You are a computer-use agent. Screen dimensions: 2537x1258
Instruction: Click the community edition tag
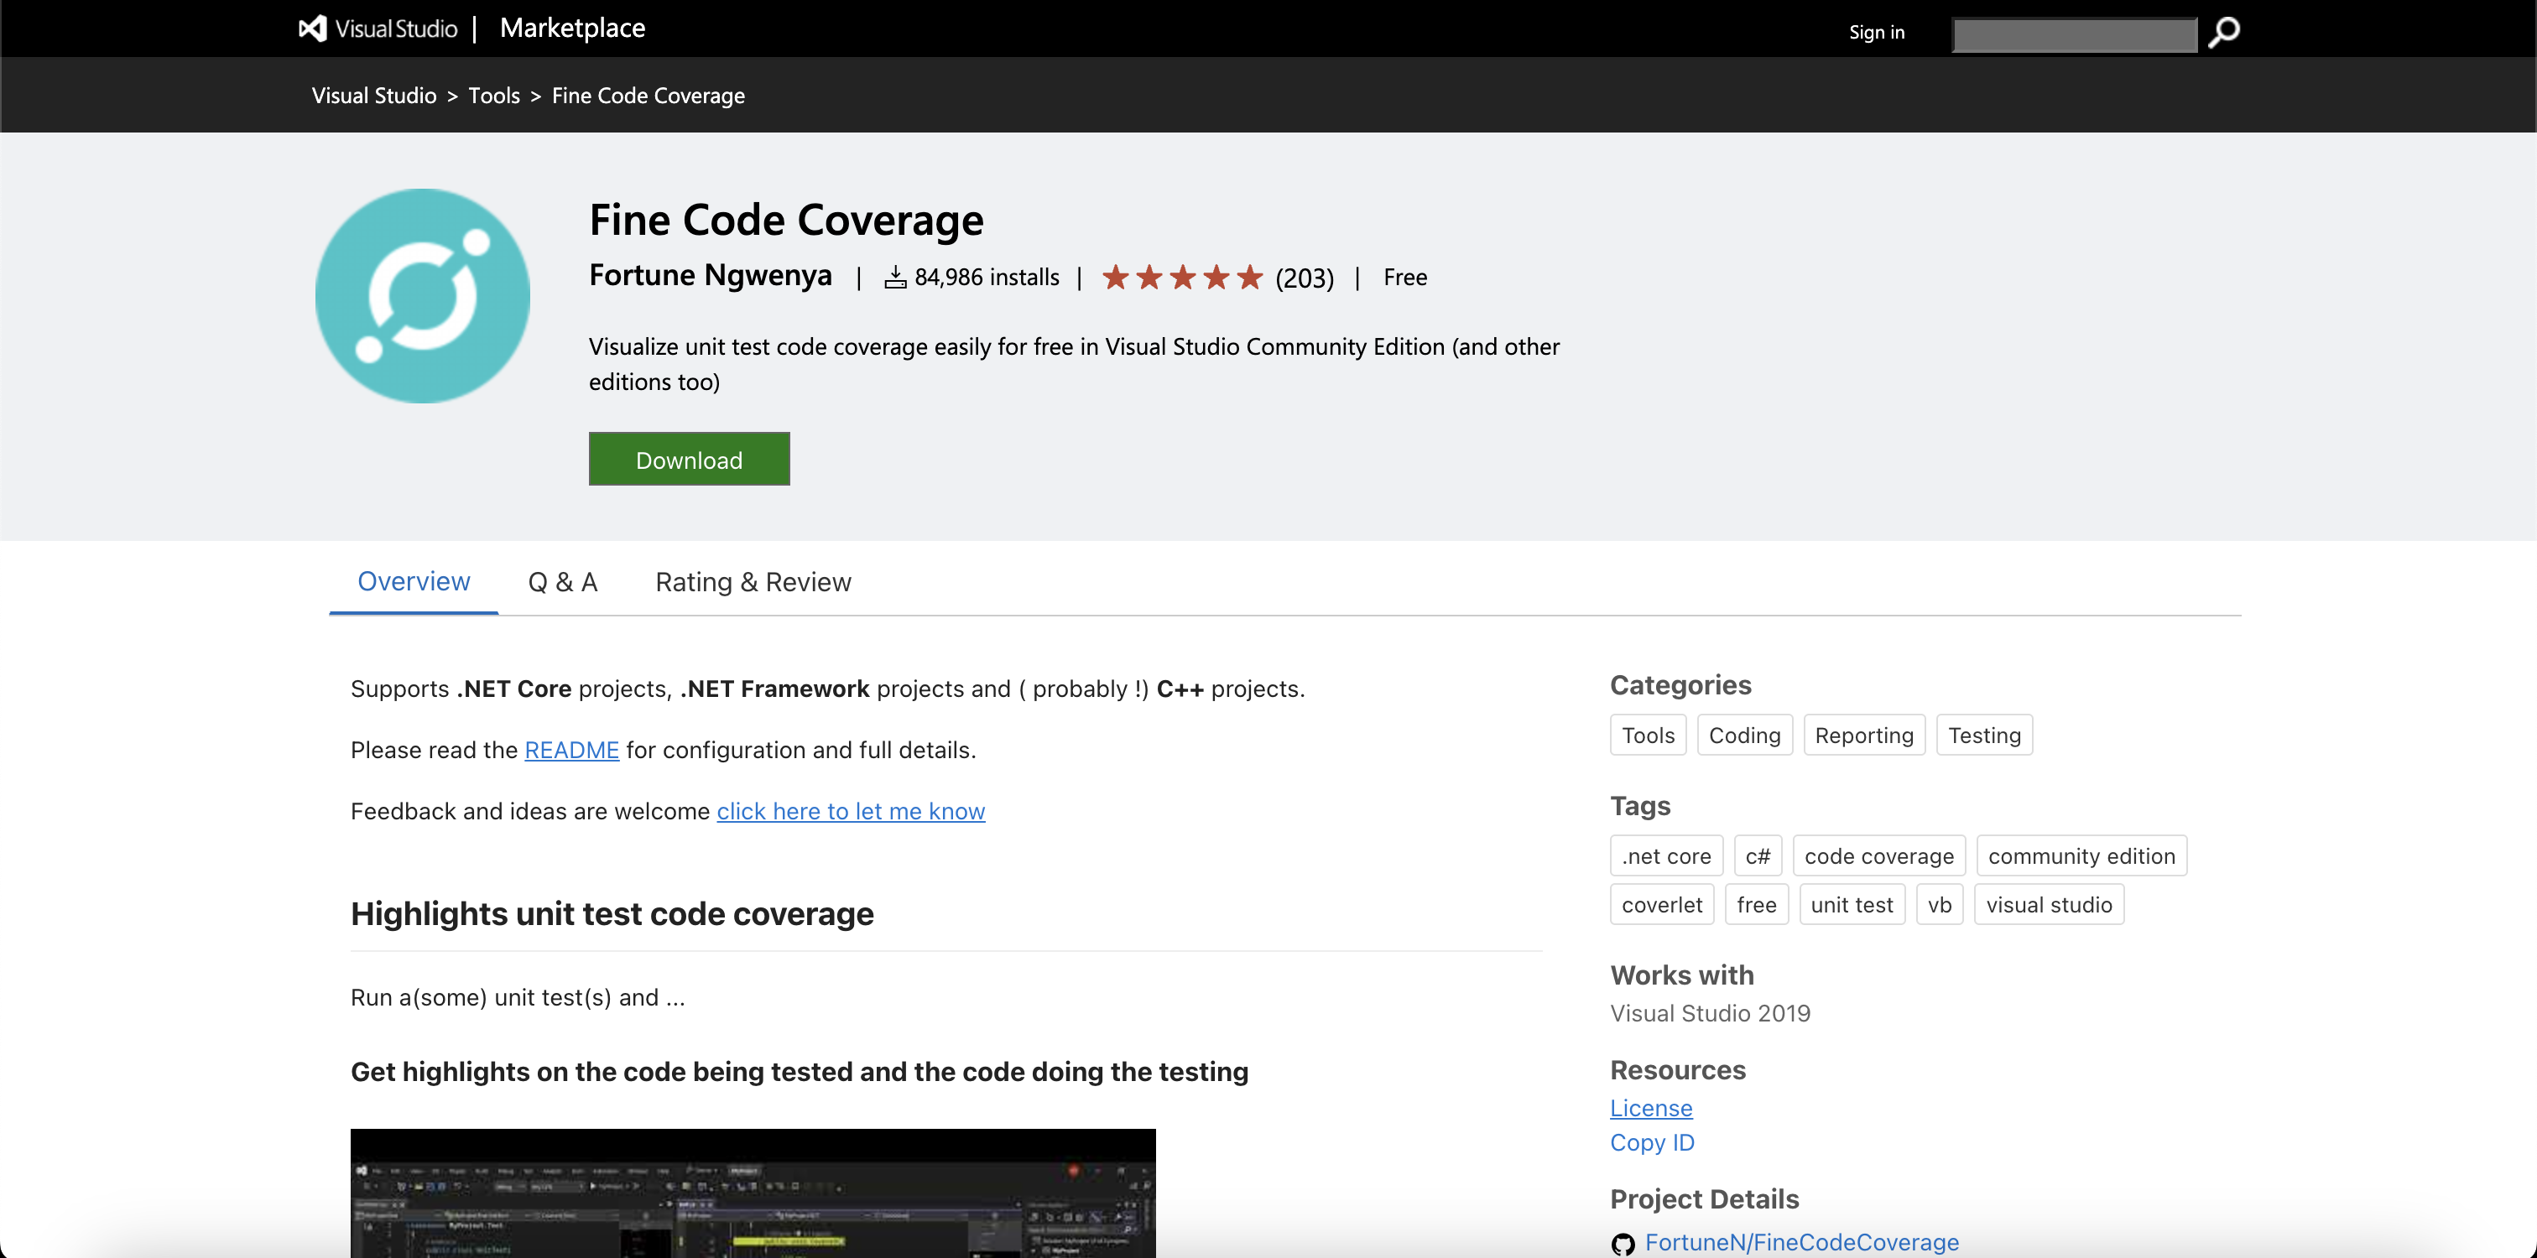pos(2081,856)
